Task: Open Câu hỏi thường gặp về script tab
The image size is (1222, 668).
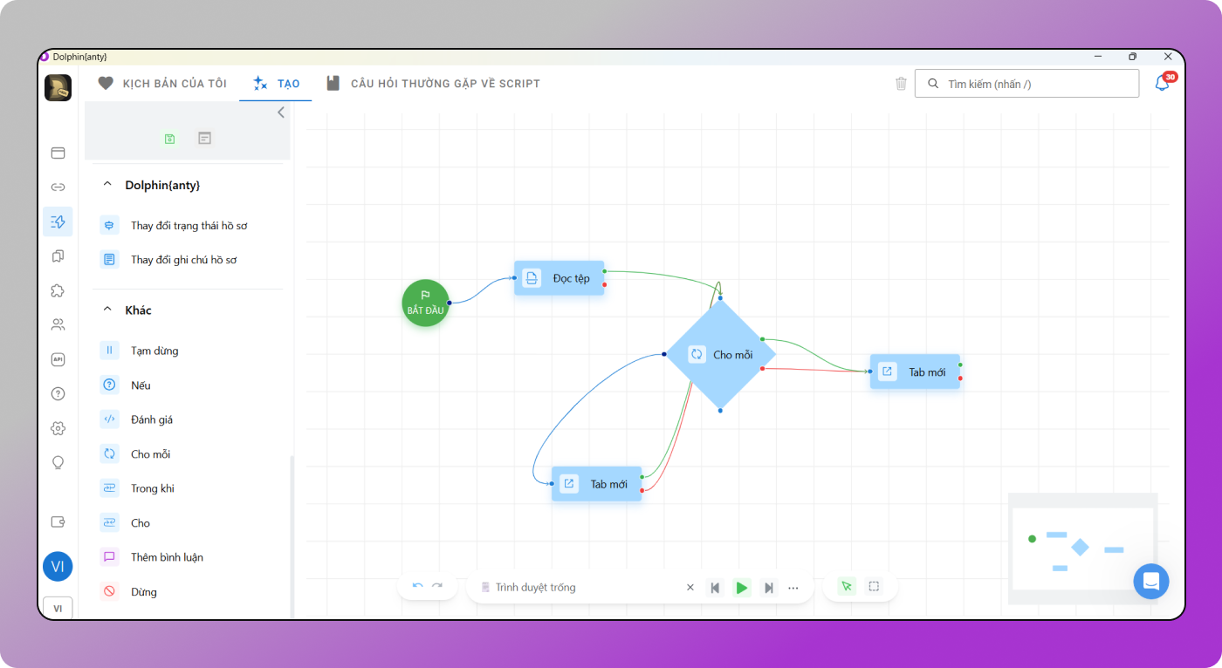Action: [433, 84]
